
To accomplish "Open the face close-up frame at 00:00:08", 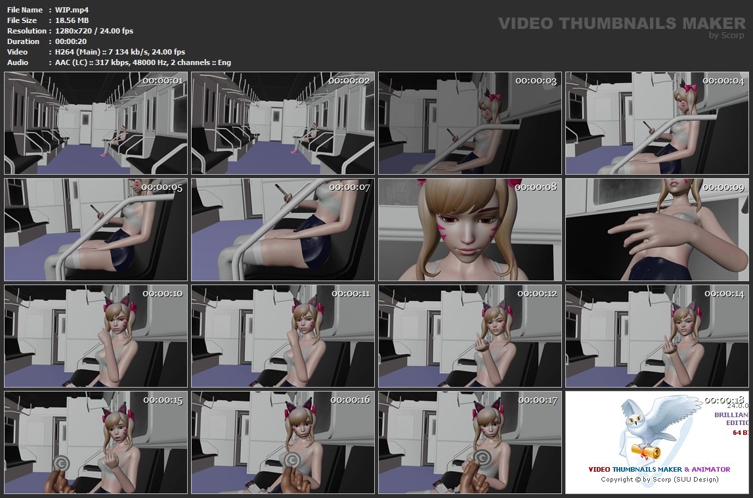I will (x=470, y=230).
